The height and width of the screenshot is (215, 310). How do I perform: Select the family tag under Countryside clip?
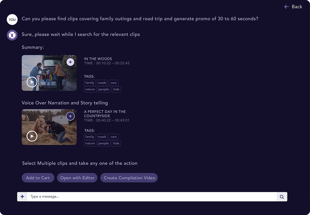[90, 137]
